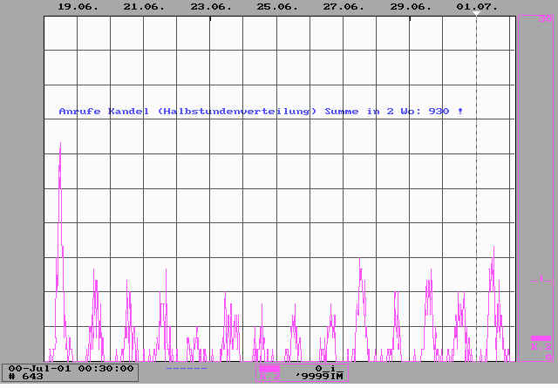Click the 23.06. date label
The image size is (558, 388).
(210, 6)
